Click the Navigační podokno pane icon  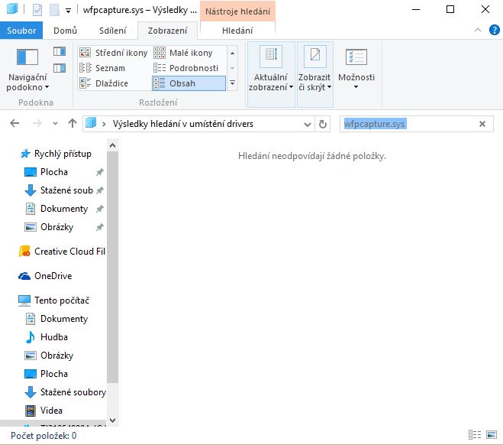click(27, 58)
